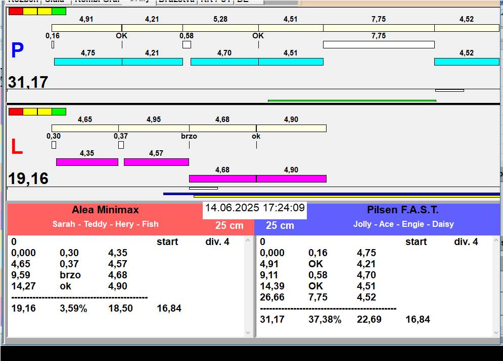The height and width of the screenshot is (361, 503).
Task: Select the white 7,75 error bar
Action: [379, 44]
